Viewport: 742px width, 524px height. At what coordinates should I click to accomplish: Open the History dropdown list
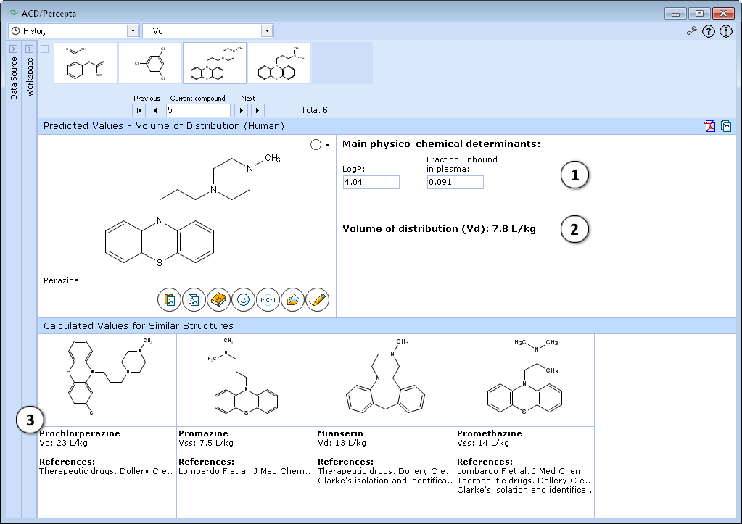133,30
